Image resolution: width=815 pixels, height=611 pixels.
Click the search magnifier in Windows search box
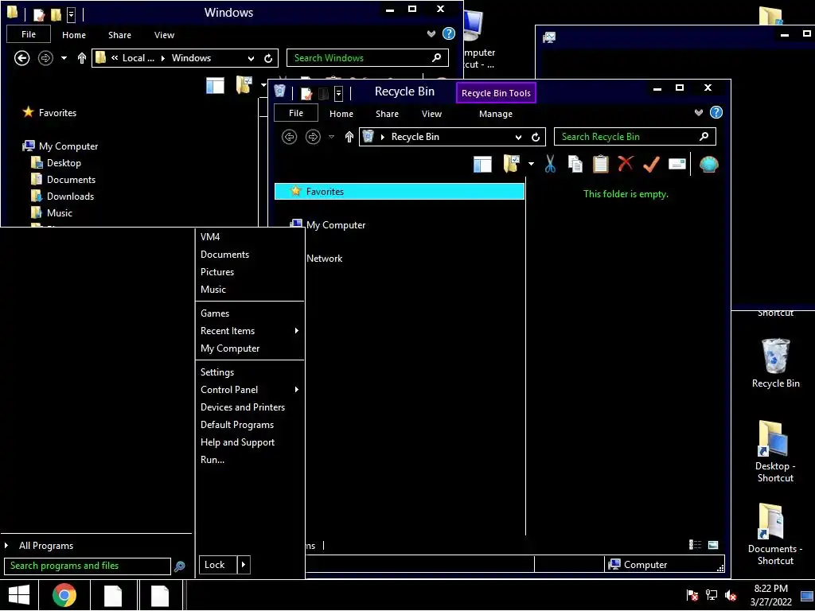(x=437, y=57)
